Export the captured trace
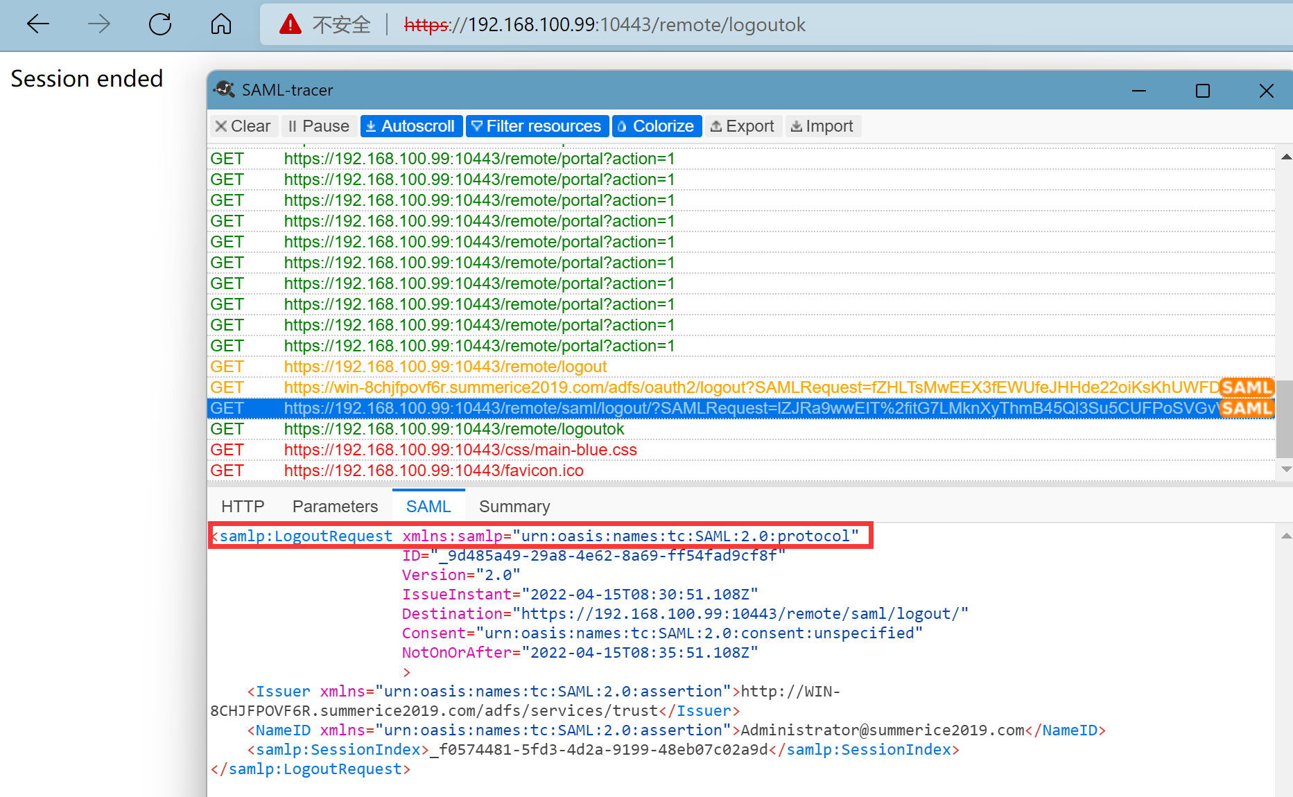Screen dimensions: 1293x797 click(x=743, y=126)
